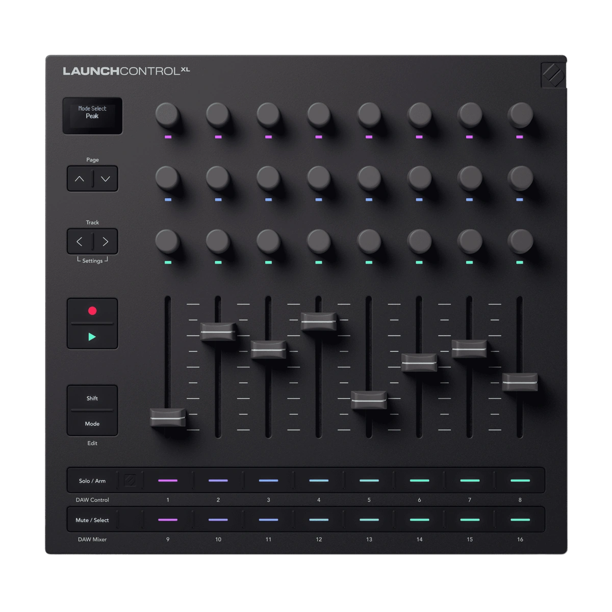Tap the pad button numbered 8

520,480
